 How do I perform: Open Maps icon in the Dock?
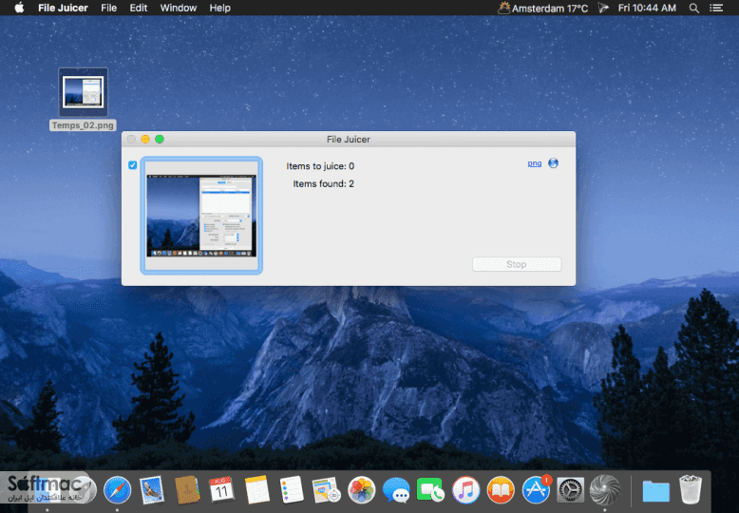coord(326,490)
